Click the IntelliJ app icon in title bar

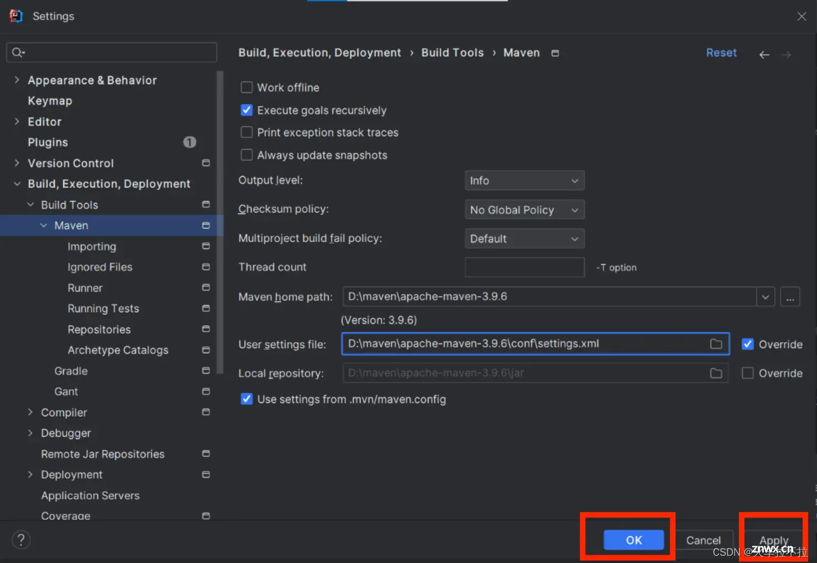click(16, 16)
